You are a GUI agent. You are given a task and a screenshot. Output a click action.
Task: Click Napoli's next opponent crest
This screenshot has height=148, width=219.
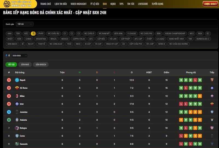click(212, 80)
